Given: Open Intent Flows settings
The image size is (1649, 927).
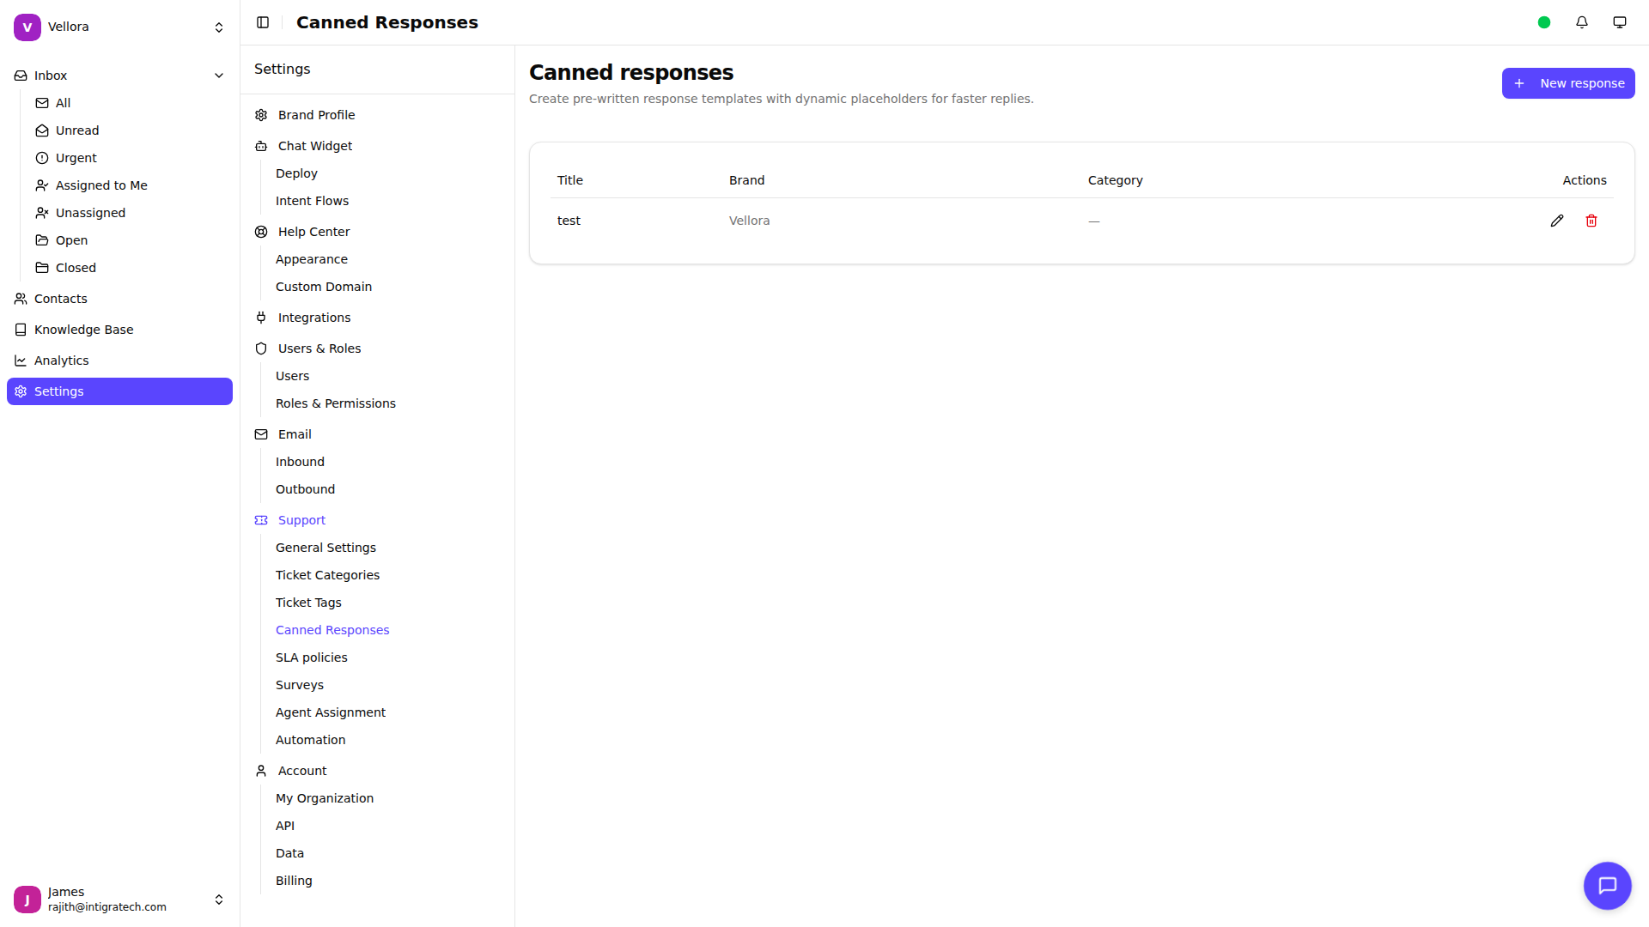Looking at the screenshot, I should coord(312,201).
